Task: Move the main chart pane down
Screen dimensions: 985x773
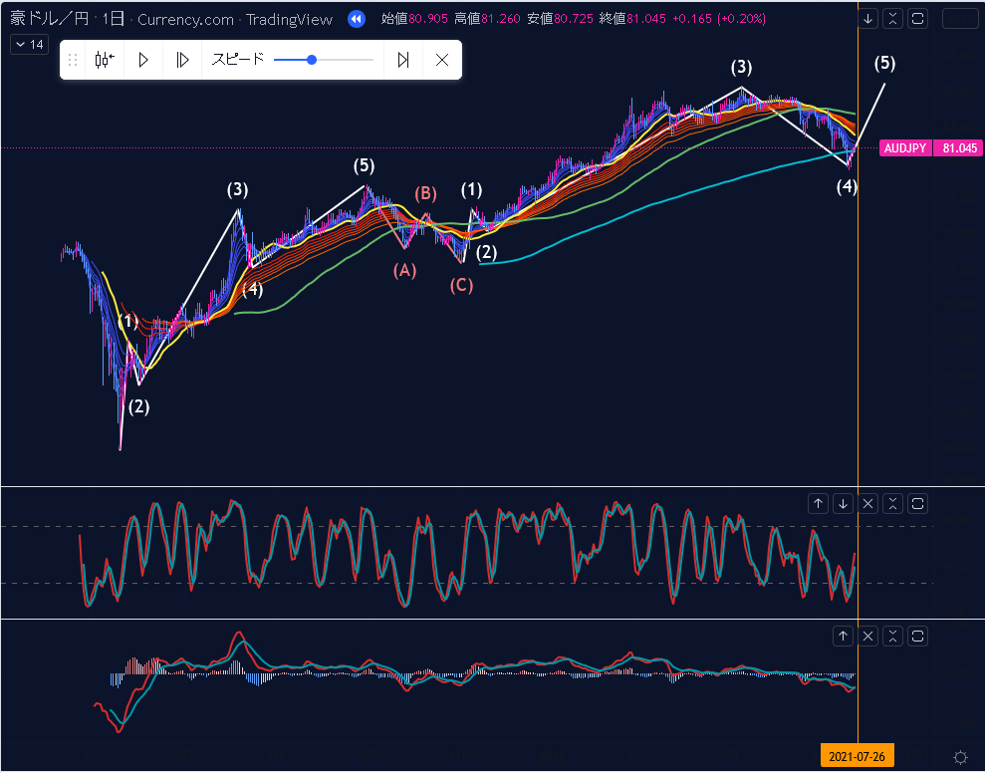Action: click(868, 19)
